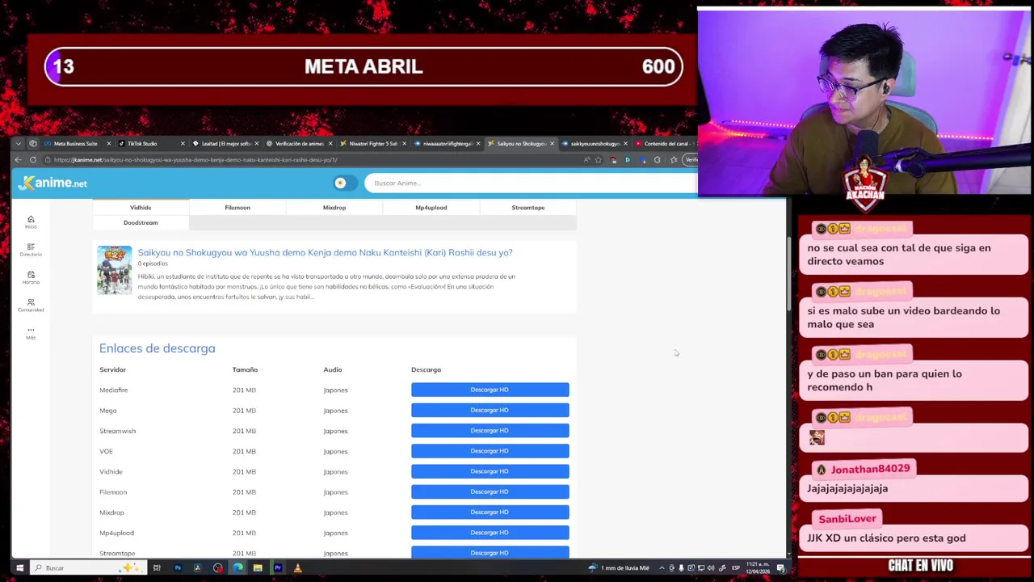This screenshot has height=582, width=1034.
Task: Open Microsoft Edge from the taskbar
Action: coord(237,567)
